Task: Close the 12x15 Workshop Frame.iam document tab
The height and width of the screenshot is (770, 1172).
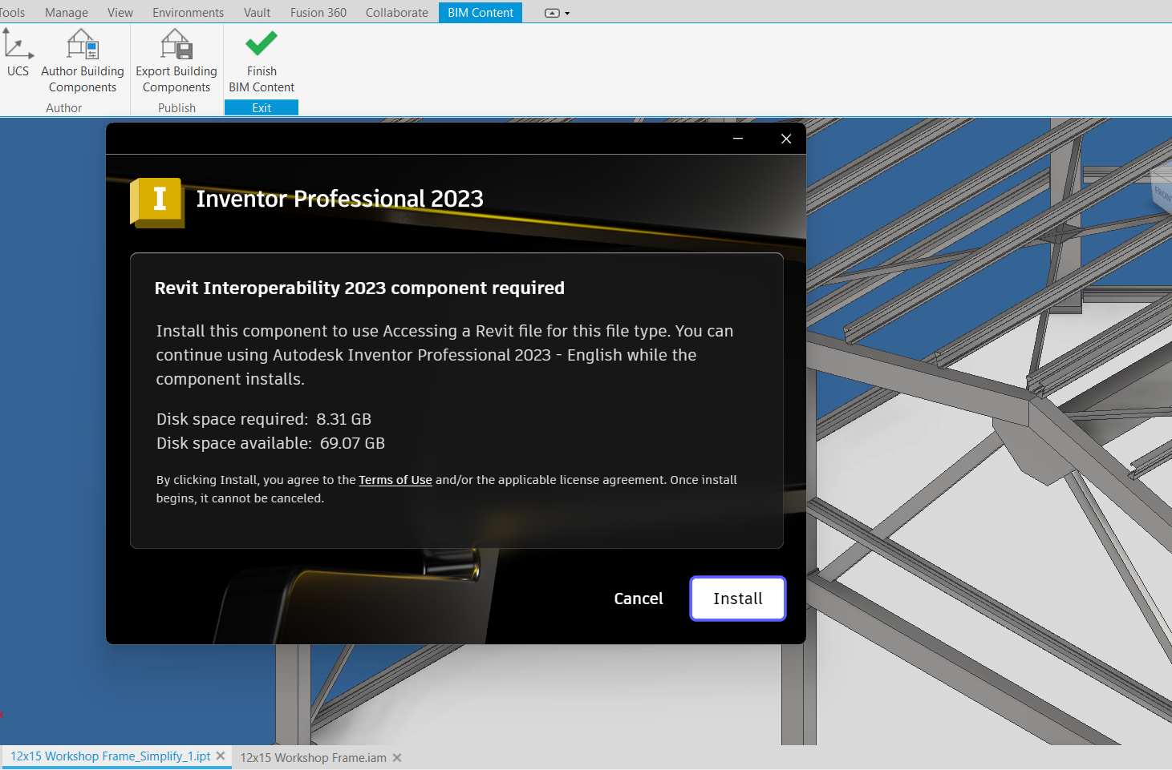Action: pyautogui.click(x=396, y=757)
